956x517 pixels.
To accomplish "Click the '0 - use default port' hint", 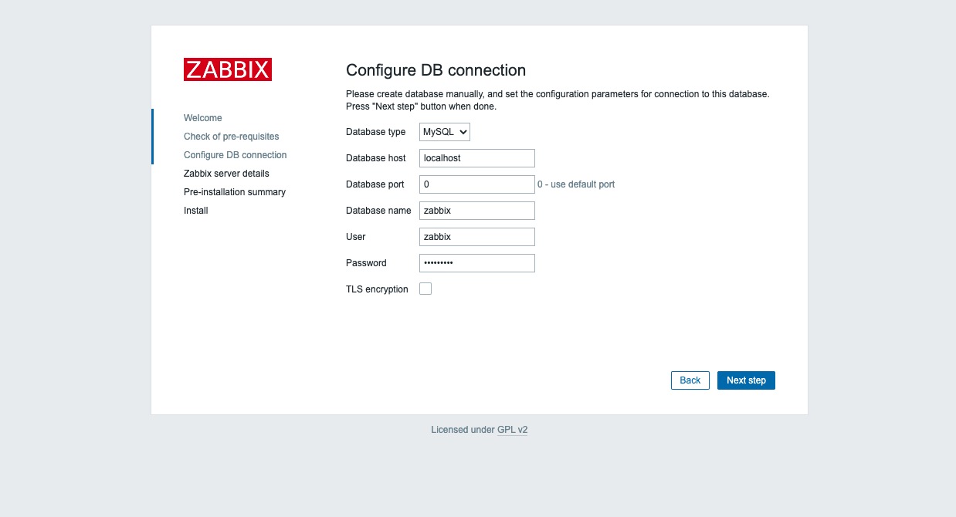I will (576, 184).
